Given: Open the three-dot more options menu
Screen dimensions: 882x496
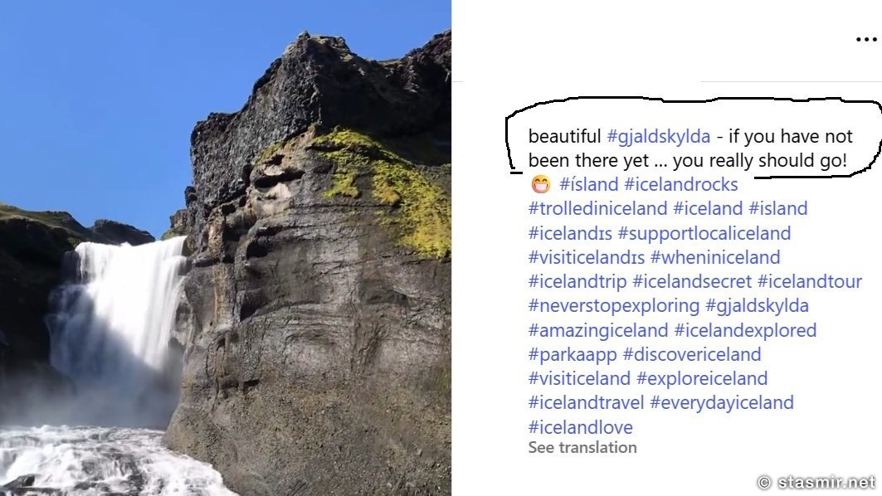Looking at the screenshot, I should 866,39.
